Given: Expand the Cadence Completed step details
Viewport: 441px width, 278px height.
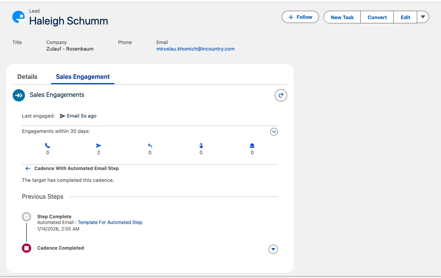Looking at the screenshot, I should tap(273, 249).
